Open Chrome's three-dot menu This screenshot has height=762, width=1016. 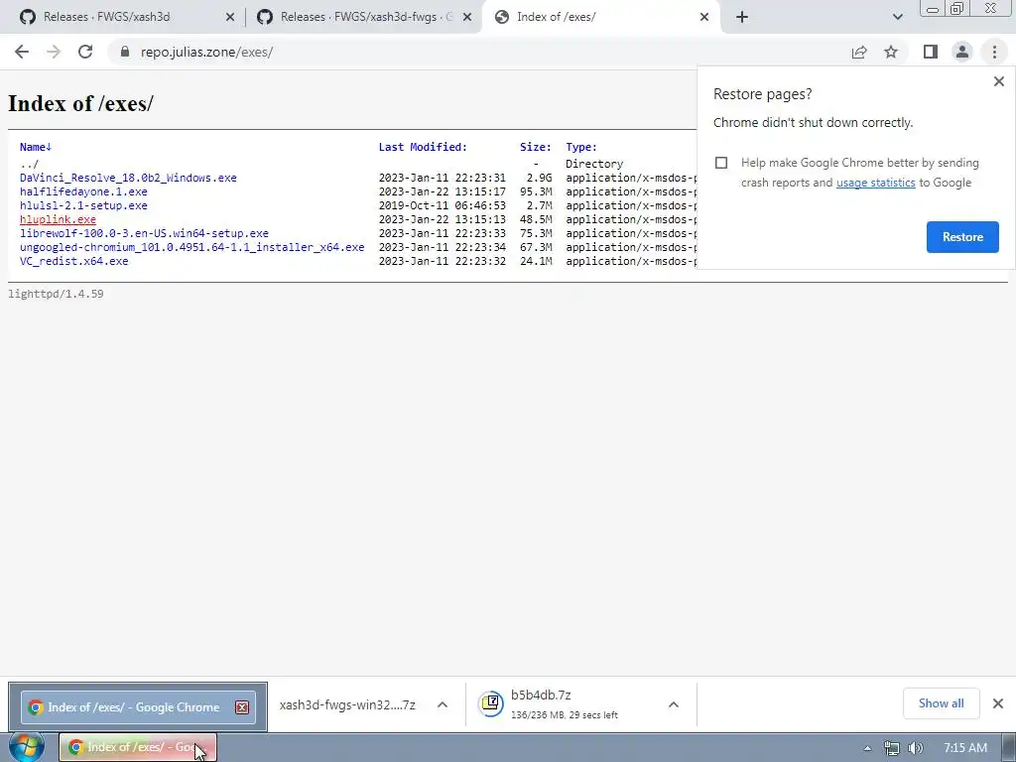point(994,52)
